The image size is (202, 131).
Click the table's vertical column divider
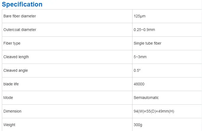point(132,64)
